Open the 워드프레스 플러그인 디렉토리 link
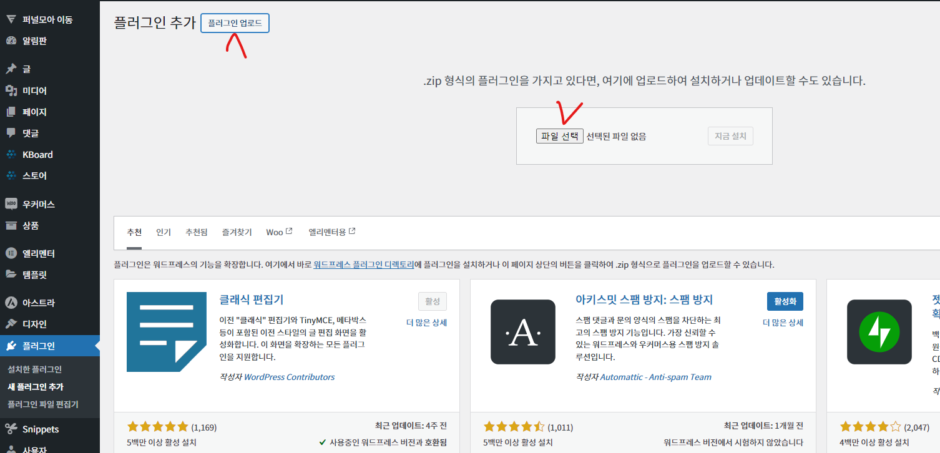Image resolution: width=940 pixels, height=453 pixels. click(364, 265)
